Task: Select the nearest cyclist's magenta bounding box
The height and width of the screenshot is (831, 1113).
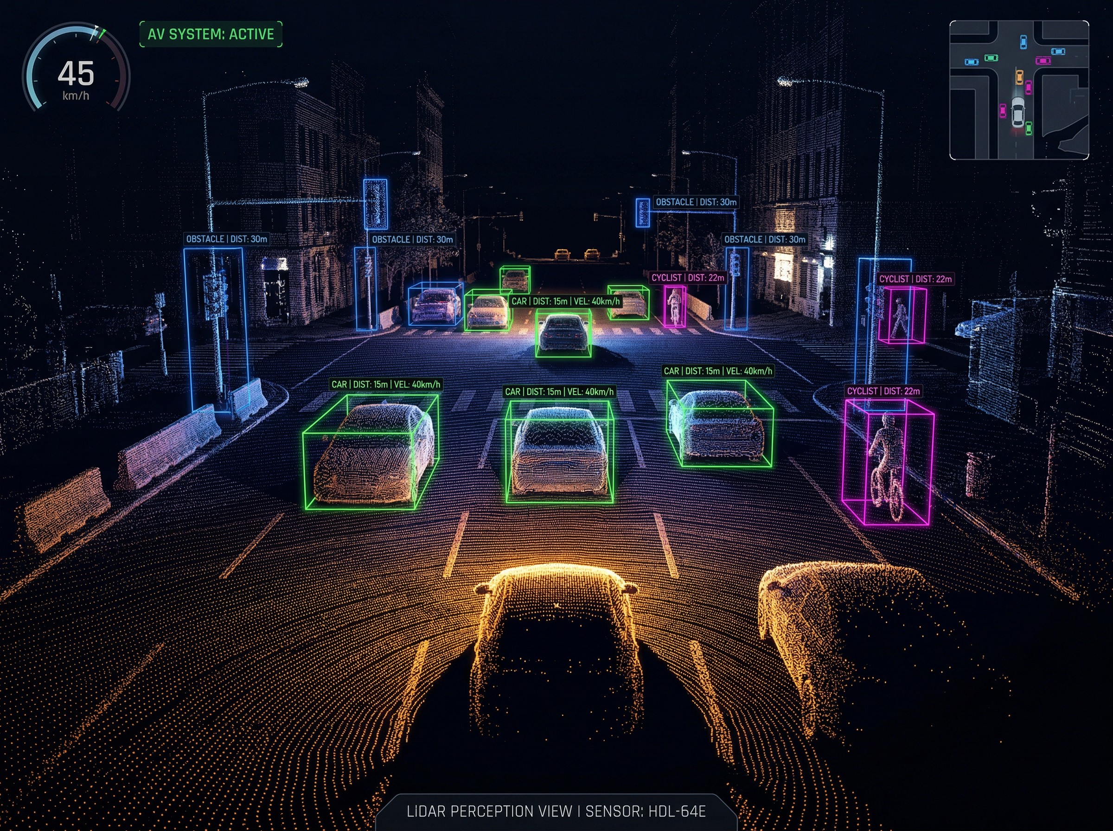Action: click(x=888, y=461)
